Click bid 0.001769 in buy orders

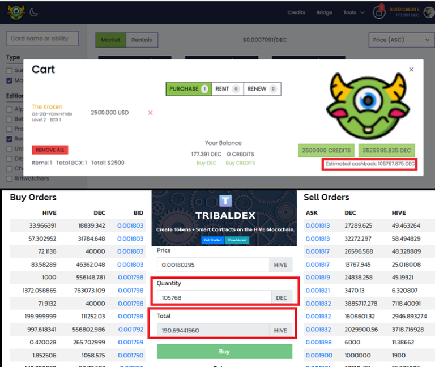pos(131,342)
